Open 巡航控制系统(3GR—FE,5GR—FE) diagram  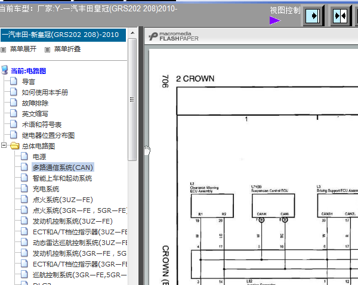point(80,275)
